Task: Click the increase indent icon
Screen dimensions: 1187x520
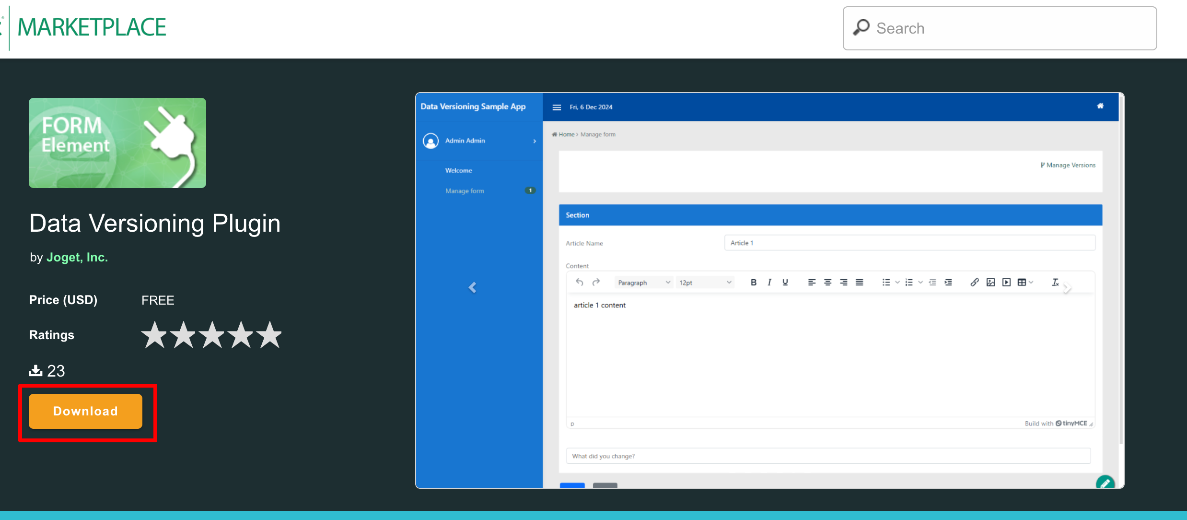Action: coord(948,282)
